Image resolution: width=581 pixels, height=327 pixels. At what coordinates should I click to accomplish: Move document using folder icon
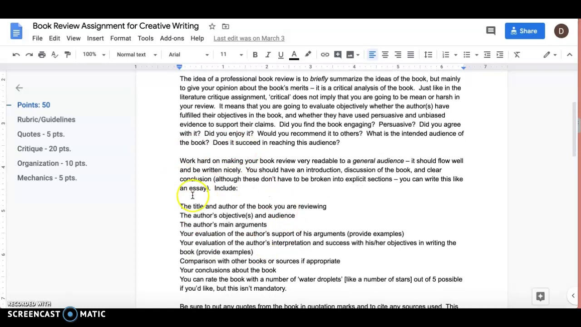pos(226,26)
